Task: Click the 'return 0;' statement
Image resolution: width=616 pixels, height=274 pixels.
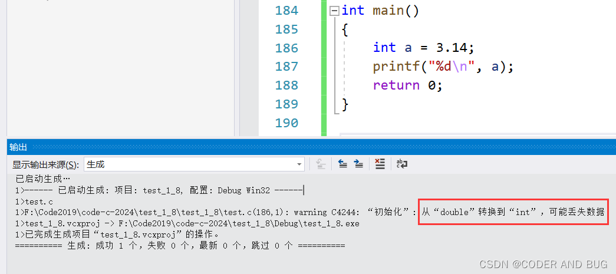Action: 408,85
